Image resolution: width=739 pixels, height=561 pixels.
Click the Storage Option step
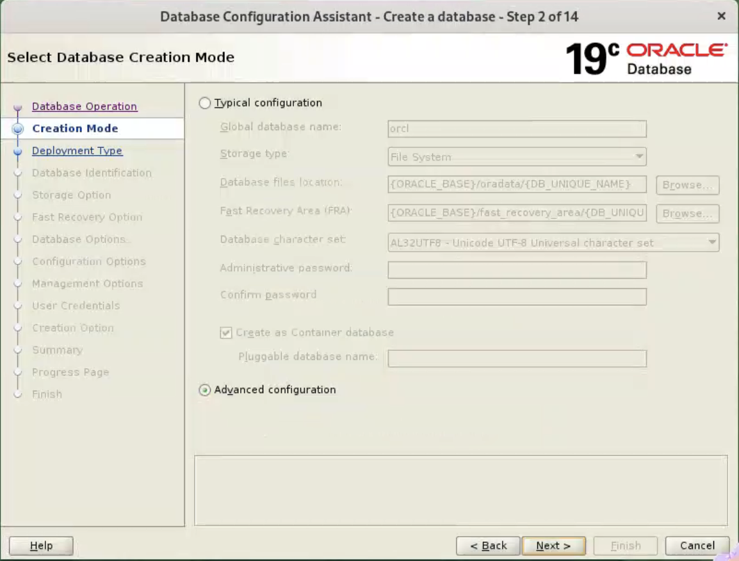(x=71, y=195)
